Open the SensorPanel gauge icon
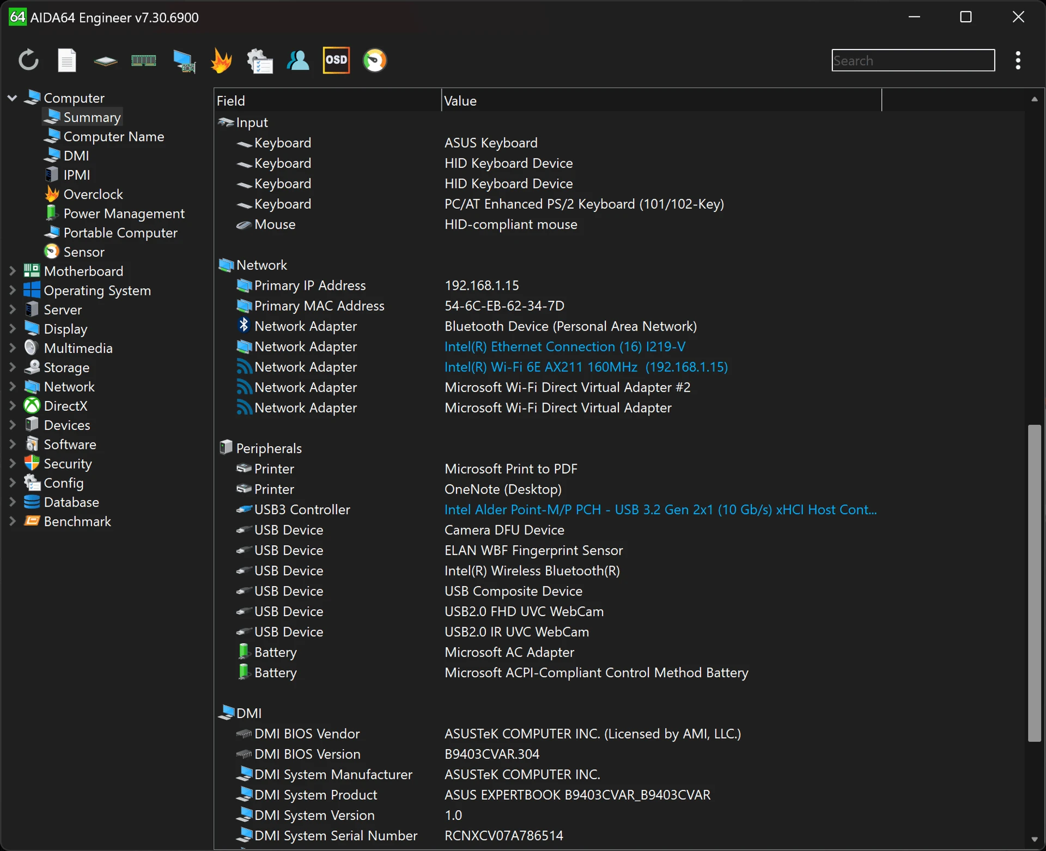Image resolution: width=1046 pixels, height=851 pixels. pyautogui.click(x=375, y=60)
